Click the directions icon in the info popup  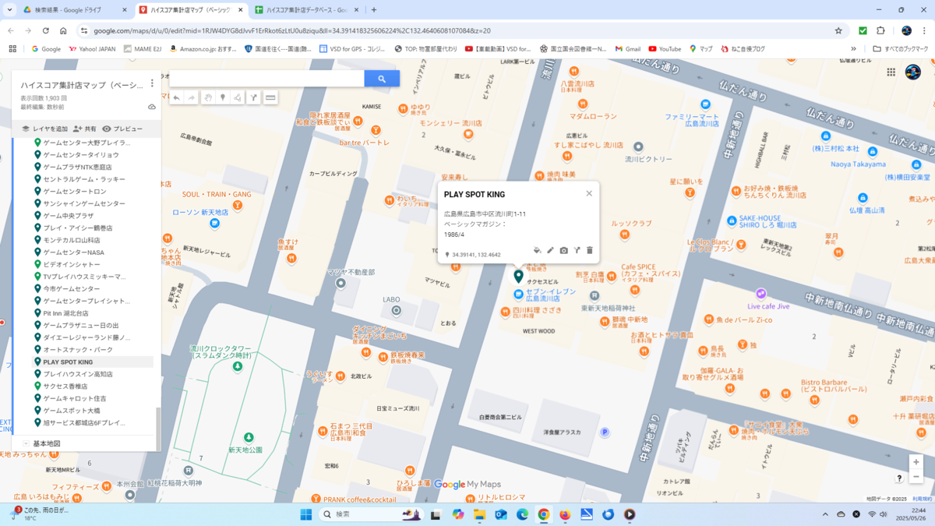click(x=577, y=250)
